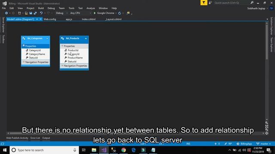Open the Team Explorer side tab
This screenshot has height=154, width=275.
[x=272, y=44]
